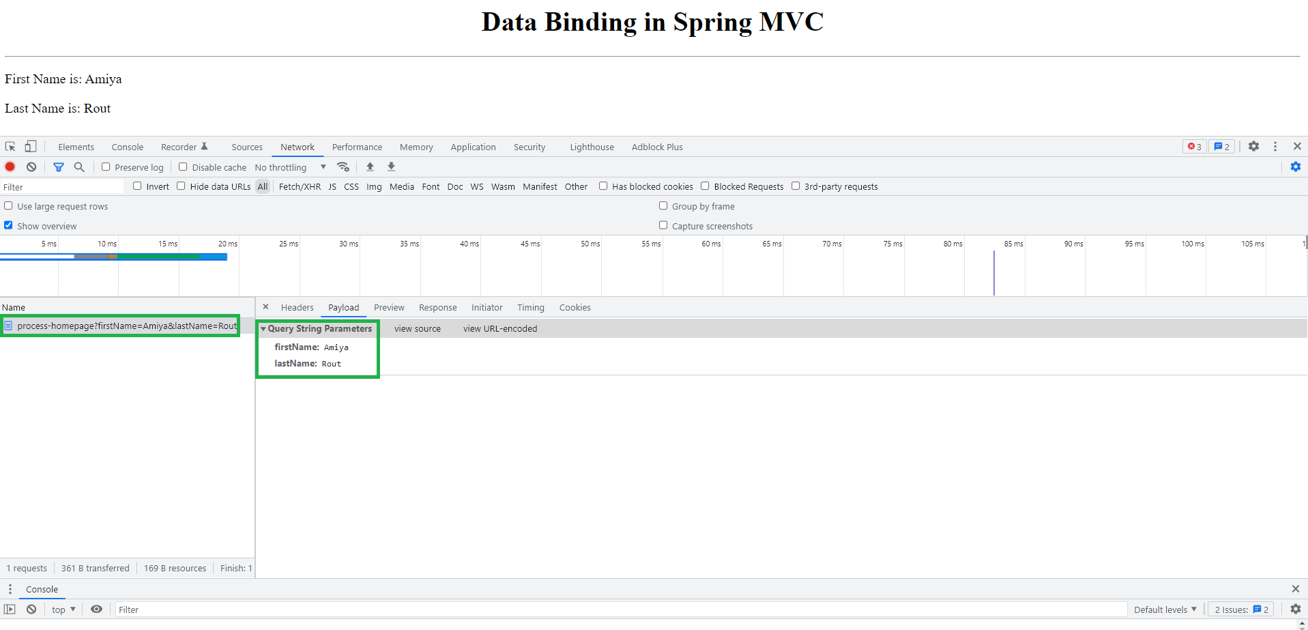This screenshot has width=1308, height=630.
Task: Click the document icon of the process-homepage request
Action: (x=8, y=326)
